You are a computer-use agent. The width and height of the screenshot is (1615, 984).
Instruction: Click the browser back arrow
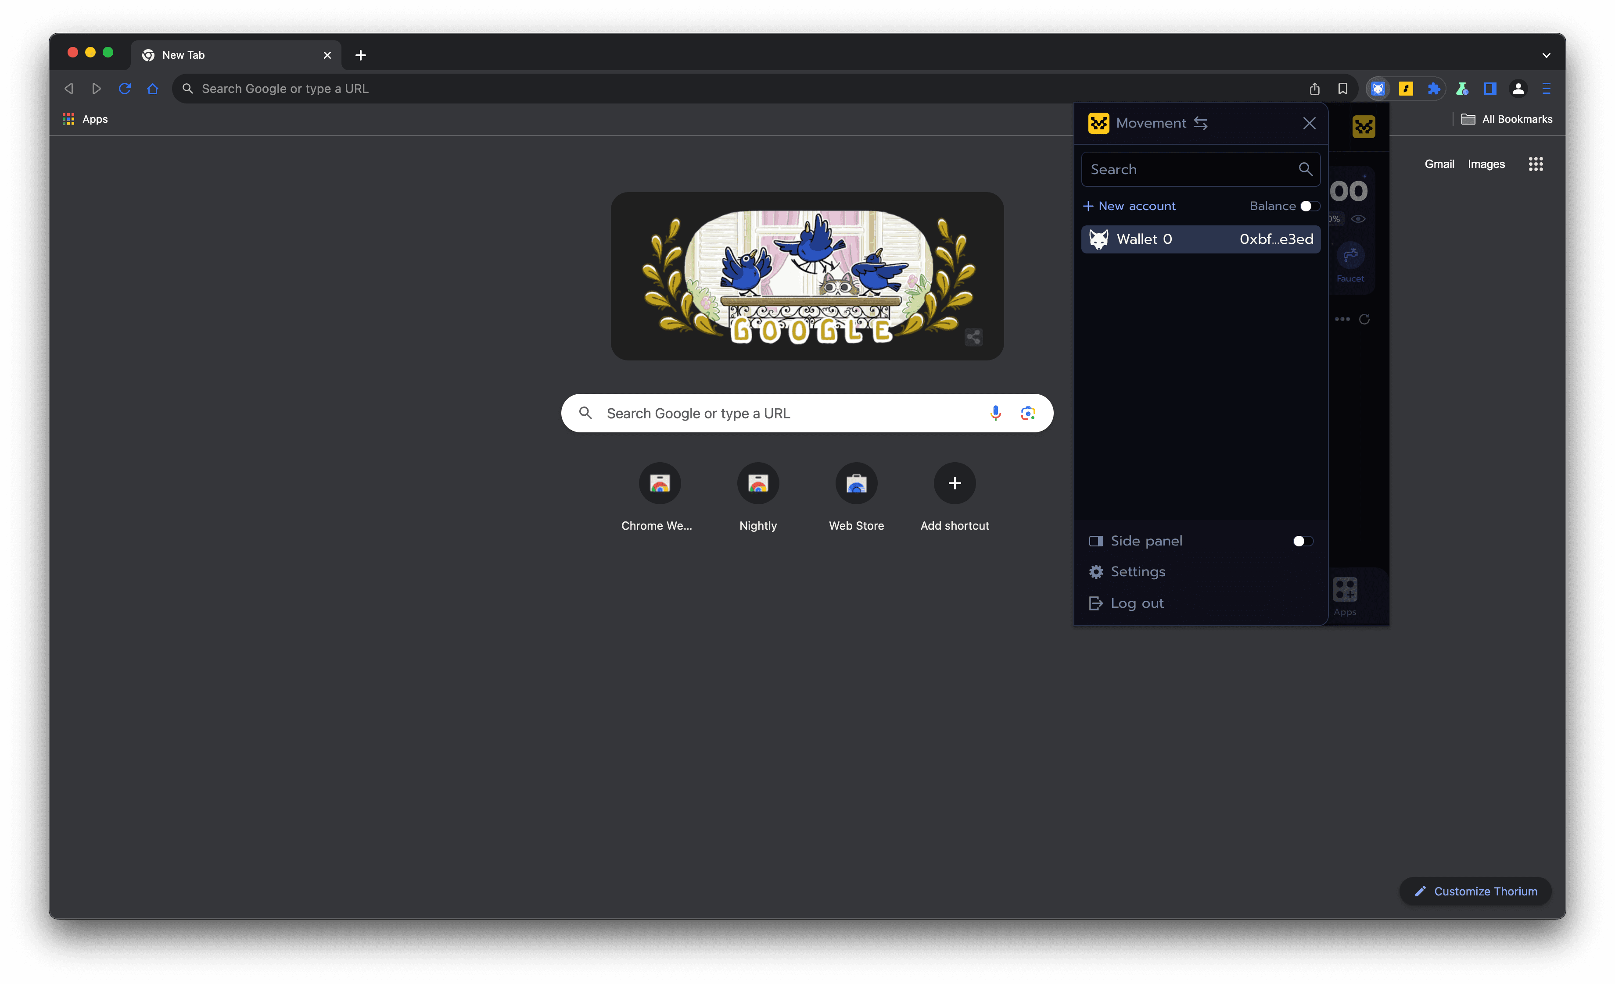click(69, 89)
